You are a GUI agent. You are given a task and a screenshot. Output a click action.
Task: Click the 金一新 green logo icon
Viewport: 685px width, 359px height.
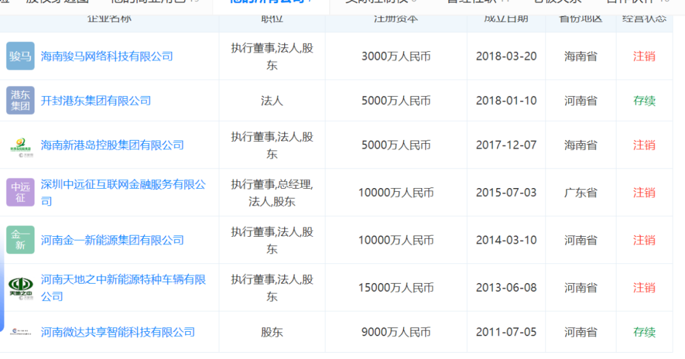click(x=20, y=240)
